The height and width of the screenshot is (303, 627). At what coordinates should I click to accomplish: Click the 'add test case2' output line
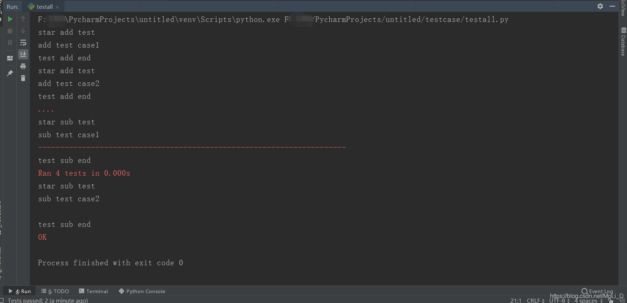(69, 83)
